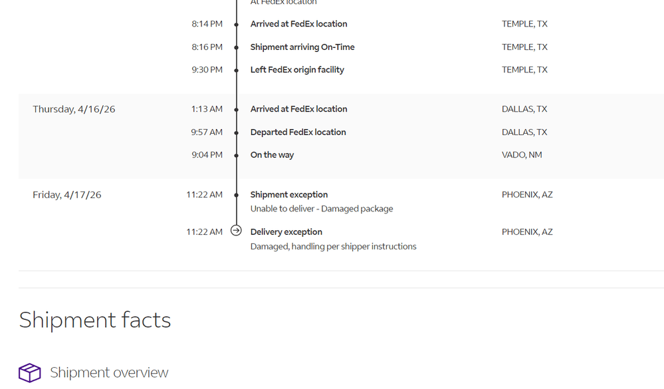
Task: Click the 8:16 PM arriving On-Time marker
Action: point(237,47)
